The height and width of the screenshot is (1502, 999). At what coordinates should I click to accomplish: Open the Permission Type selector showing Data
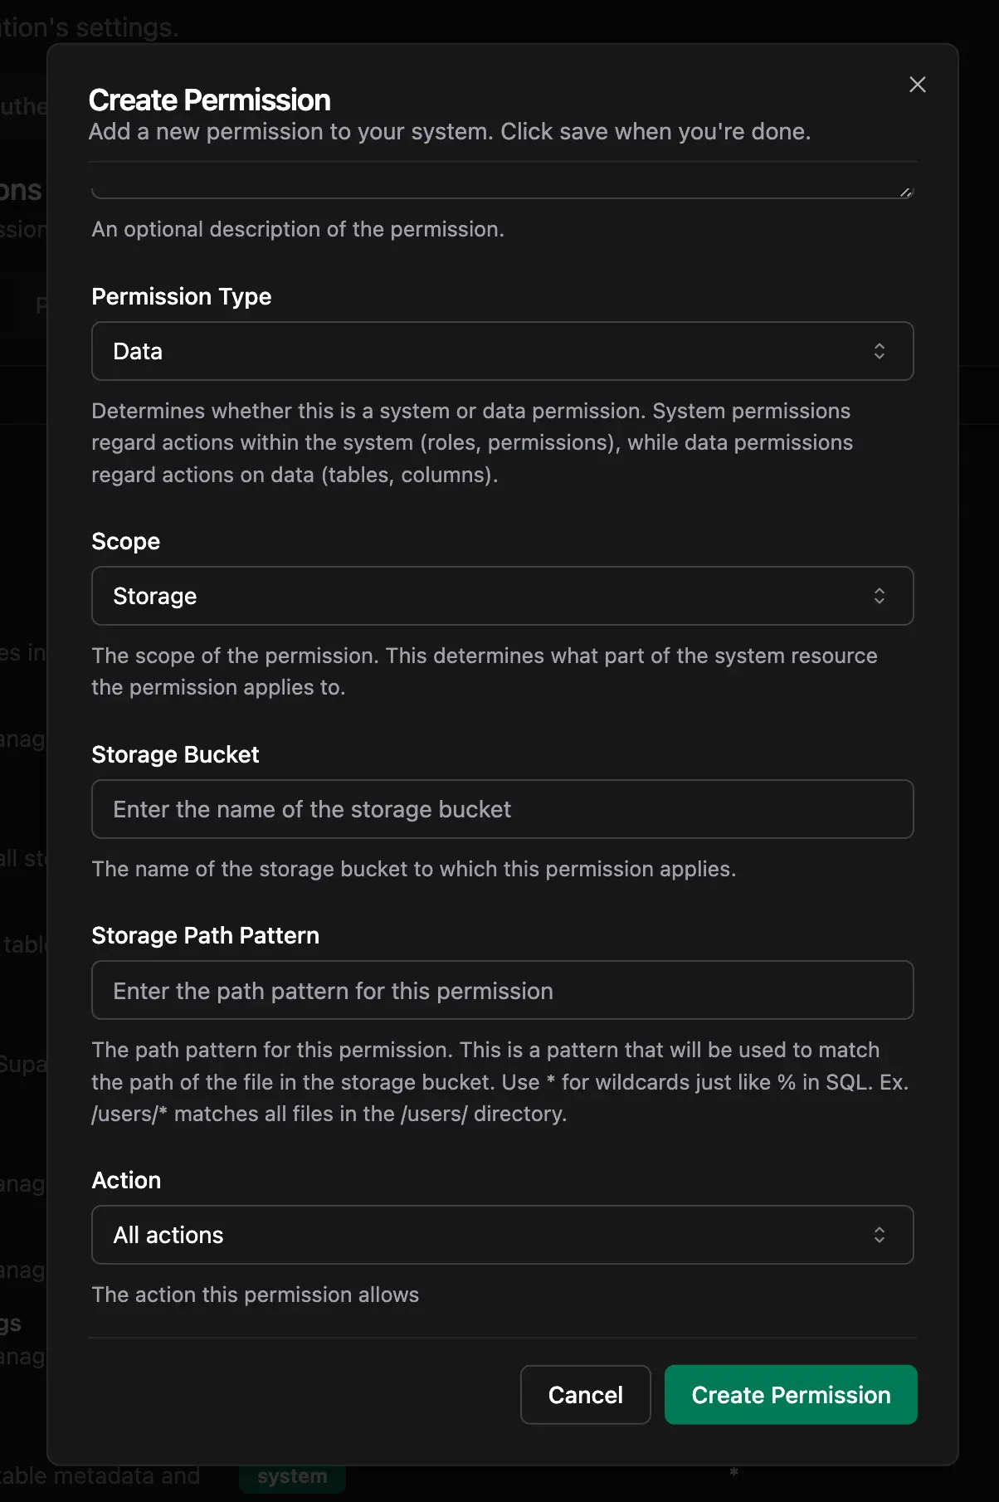502,351
